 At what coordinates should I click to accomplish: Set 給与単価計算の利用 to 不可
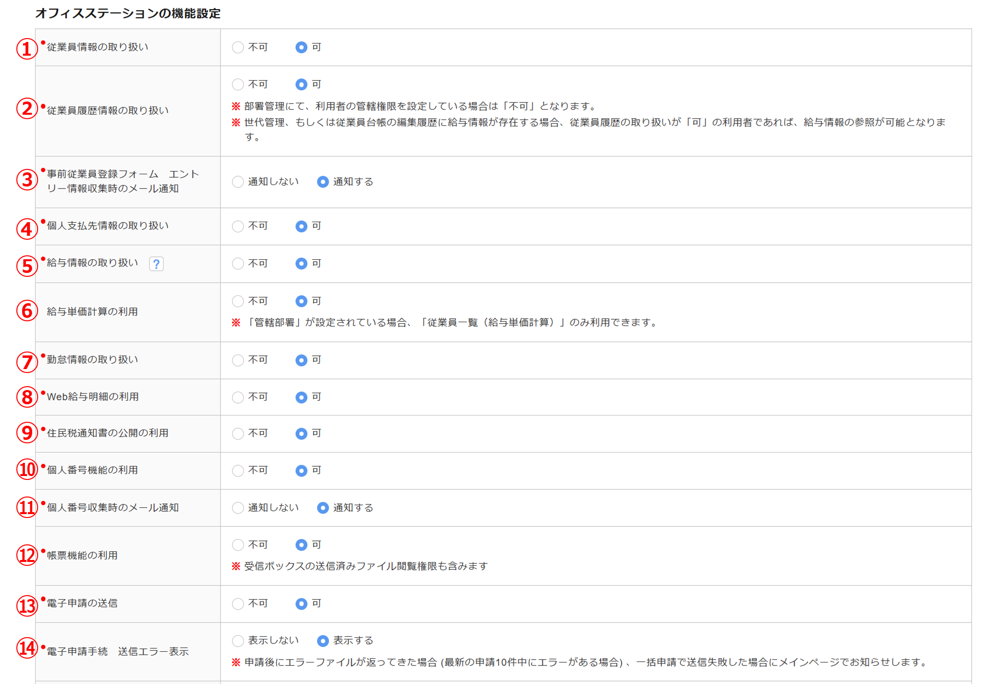coord(238,301)
